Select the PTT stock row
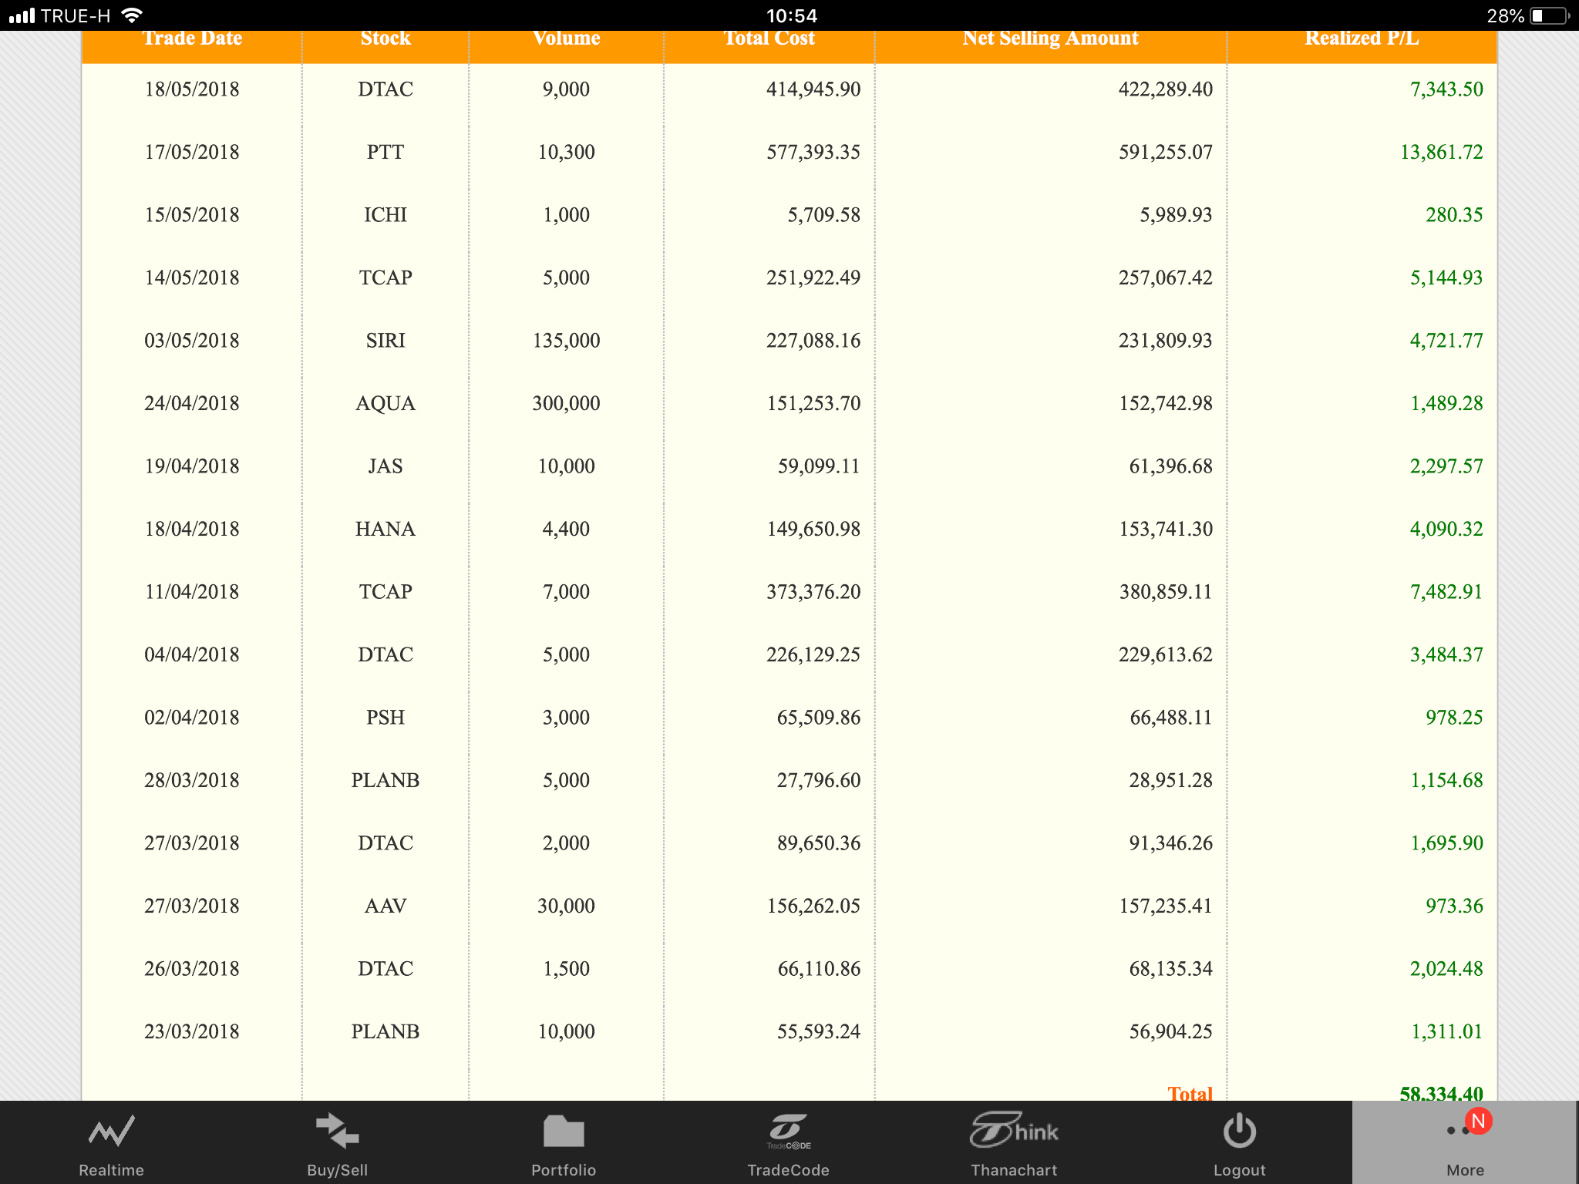This screenshot has height=1184, width=1579. (x=385, y=152)
